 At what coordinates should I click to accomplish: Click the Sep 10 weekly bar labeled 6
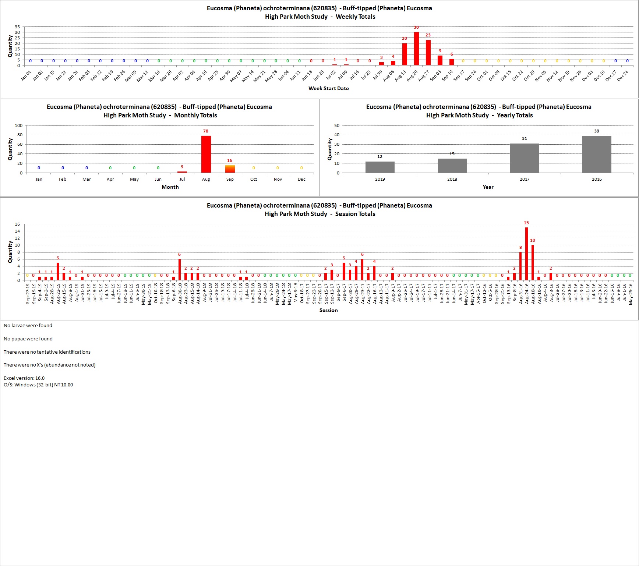coord(452,62)
